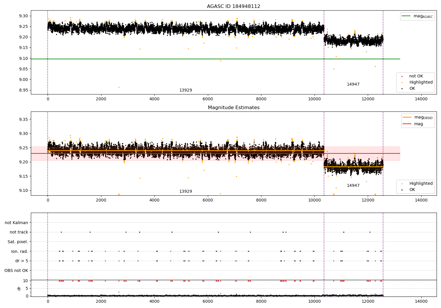Select the orange Highlighted legend marker in top plot
441x308 pixels.
coord(402,82)
